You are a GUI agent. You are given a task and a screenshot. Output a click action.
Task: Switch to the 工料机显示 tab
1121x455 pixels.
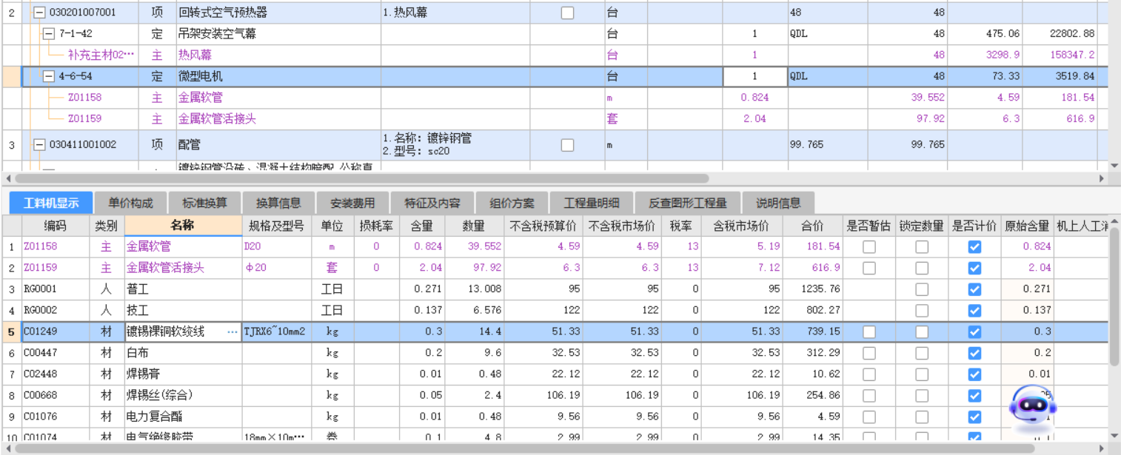tap(51, 203)
